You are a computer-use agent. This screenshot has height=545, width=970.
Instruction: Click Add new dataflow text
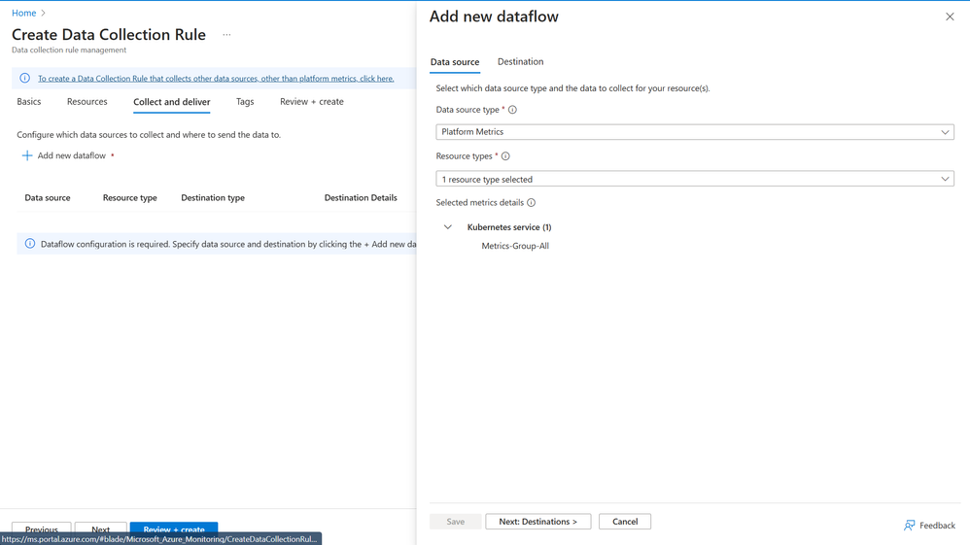point(72,155)
